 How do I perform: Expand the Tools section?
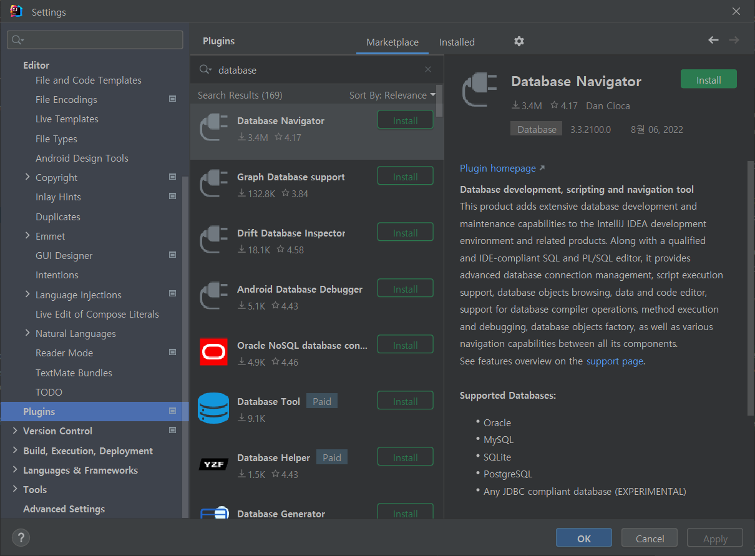[x=15, y=489]
